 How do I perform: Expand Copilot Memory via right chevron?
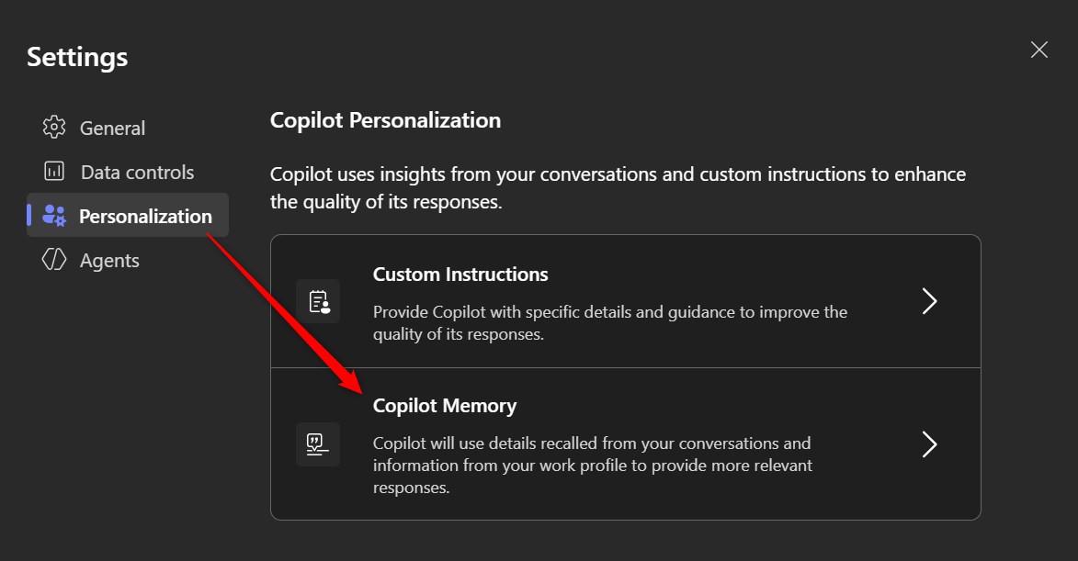click(x=929, y=444)
